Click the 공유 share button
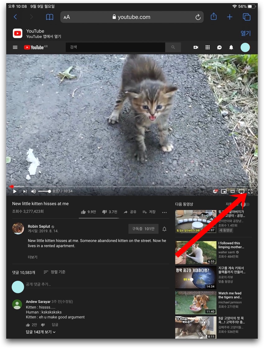Image resolution: width=264 pixels, height=348 pixels. (x=130, y=212)
